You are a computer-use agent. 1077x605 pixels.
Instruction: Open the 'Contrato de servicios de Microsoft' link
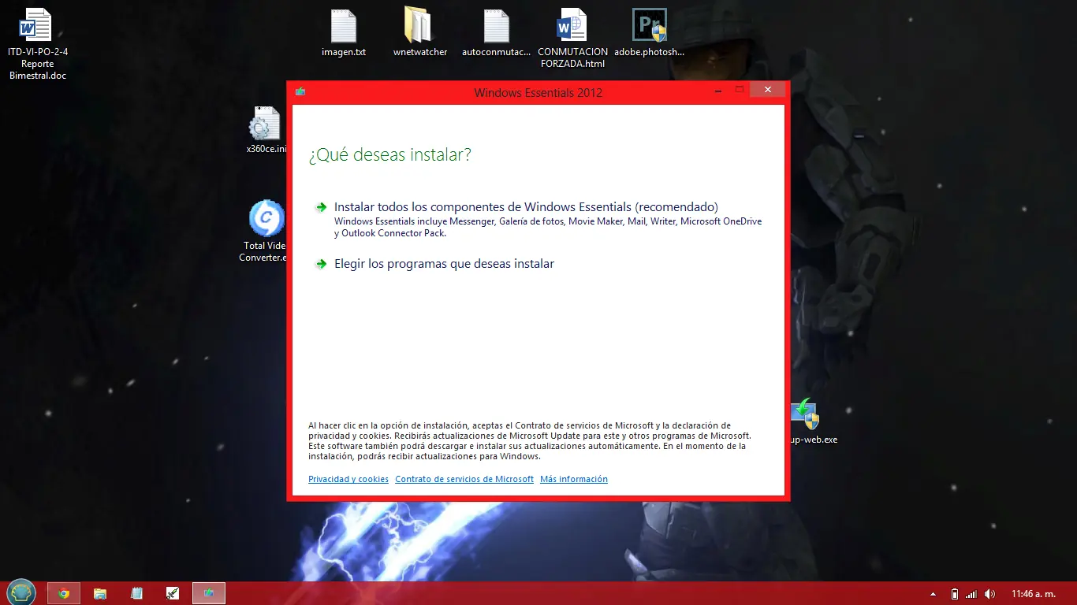(464, 479)
